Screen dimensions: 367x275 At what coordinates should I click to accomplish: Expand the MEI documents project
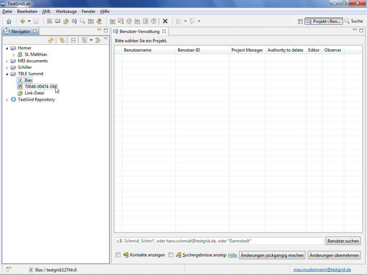click(x=7, y=61)
